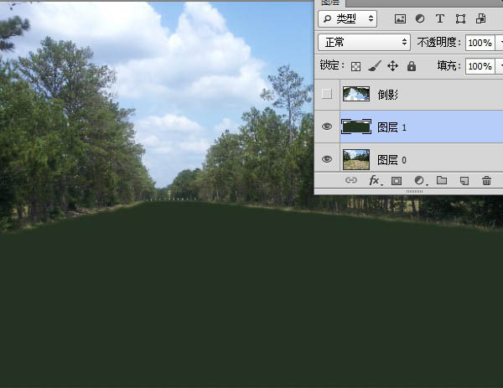Click the smart object filter icon

[x=480, y=18]
